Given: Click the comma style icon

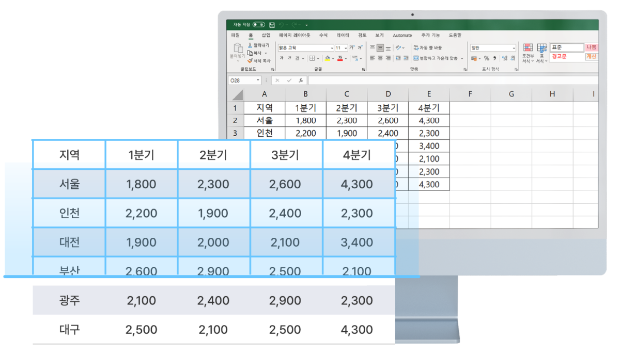Looking at the screenshot, I should click(x=494, y=58).
